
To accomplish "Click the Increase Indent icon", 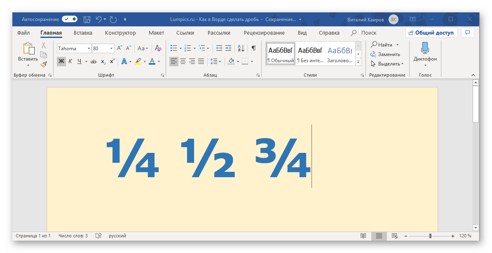I will (228, 48).
